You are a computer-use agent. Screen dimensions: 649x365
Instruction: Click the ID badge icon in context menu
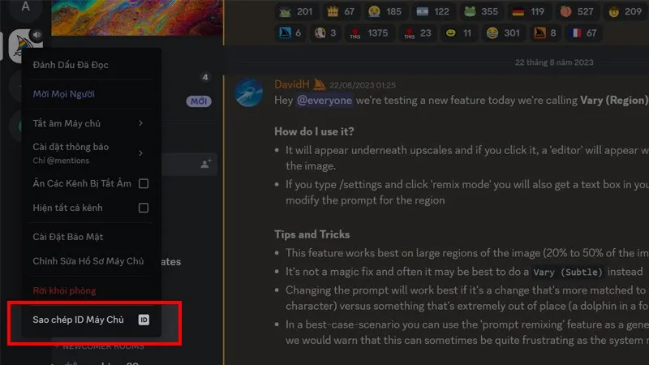[x=144, y=320]
